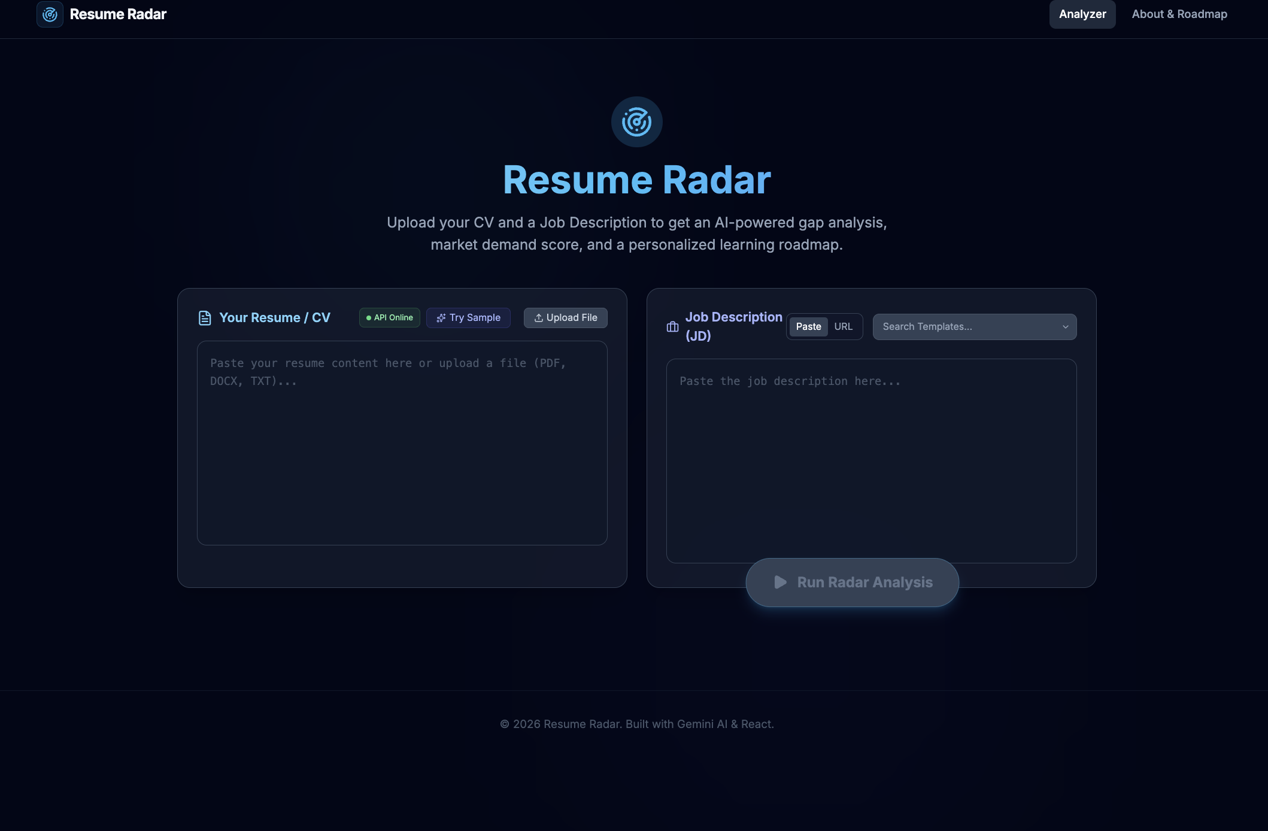This screenshot has width=1268, height=831.
Task: Go to the About & Roadmap tab
Action: [1179, 14]
